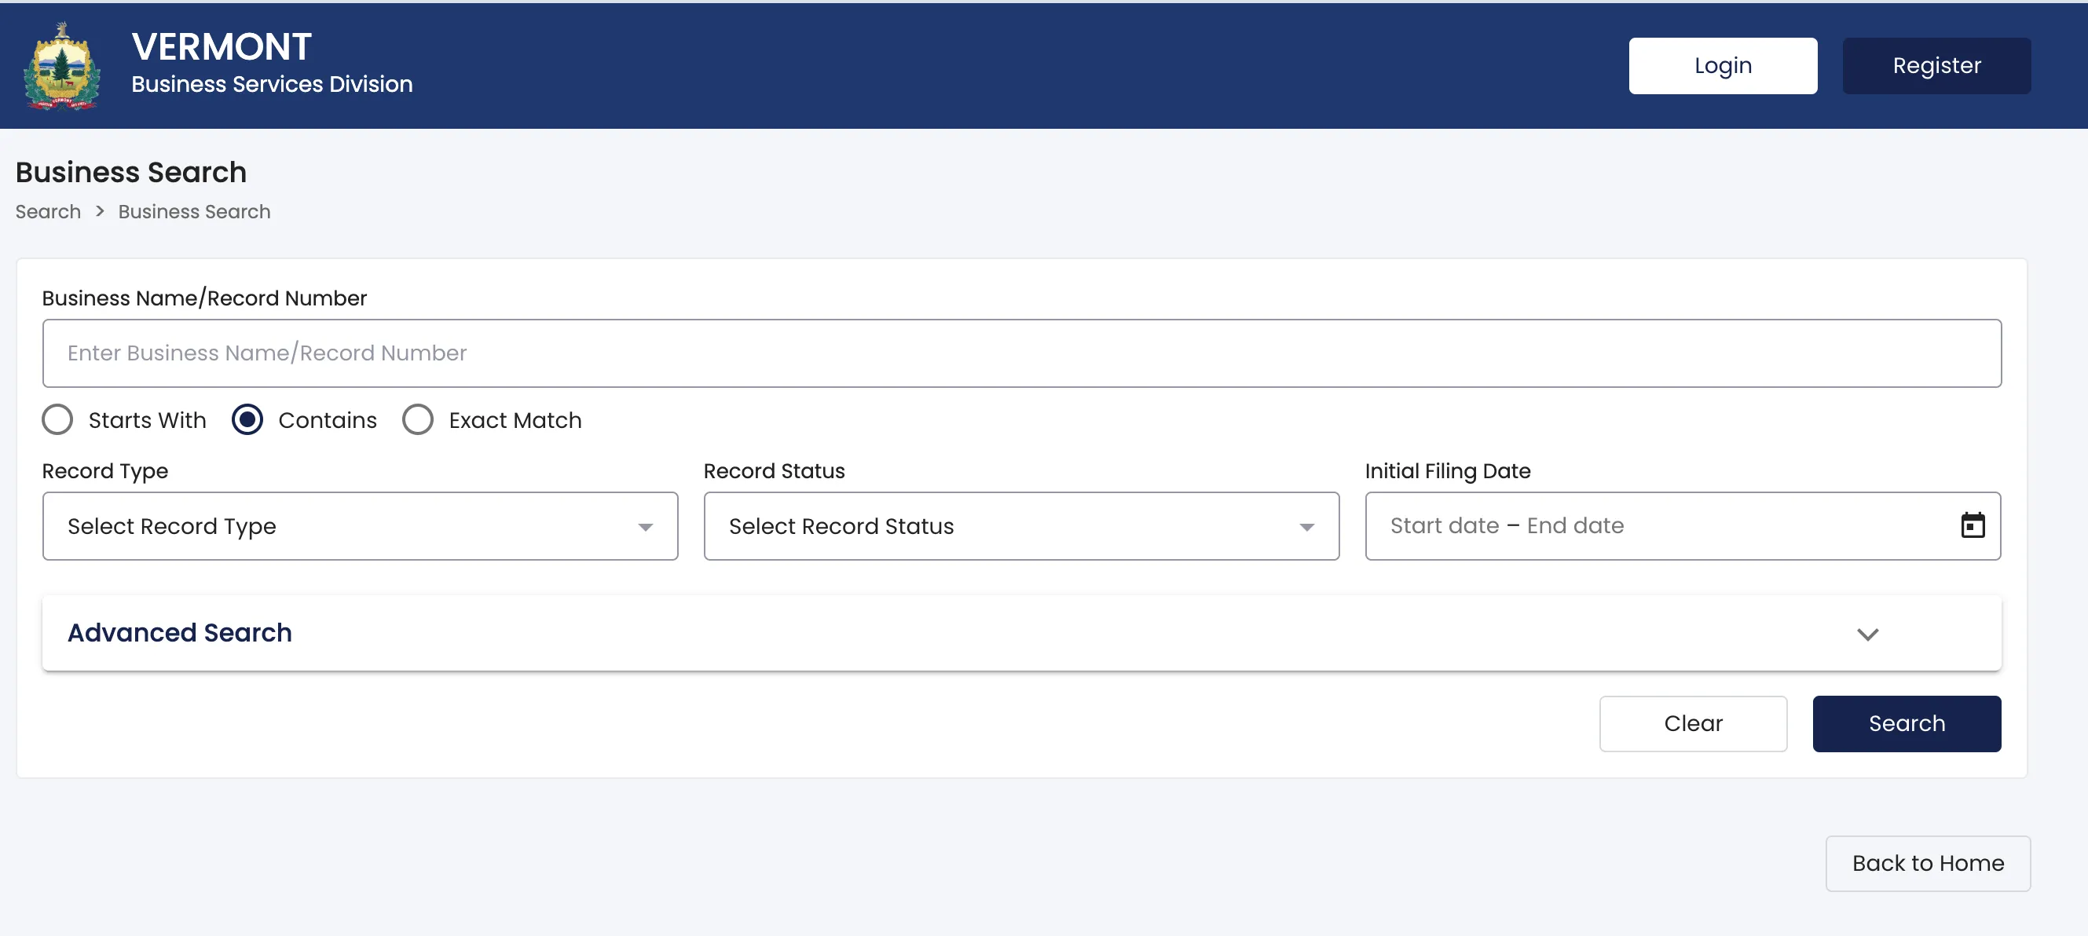2088x936 pixels.
Task: Go to Search breadcrumb link
Action: (48, 211)
